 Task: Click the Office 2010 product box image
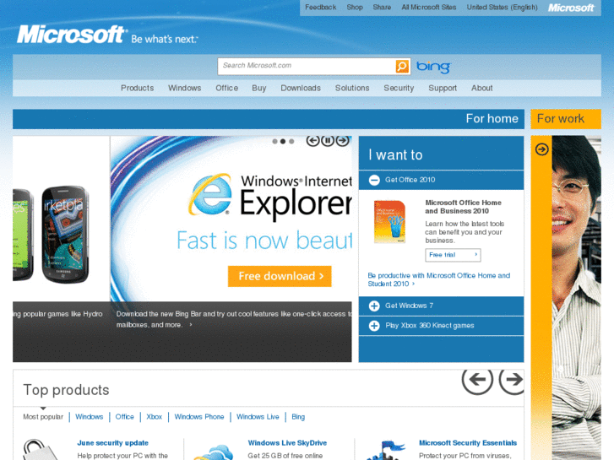(x=389, y=222)
